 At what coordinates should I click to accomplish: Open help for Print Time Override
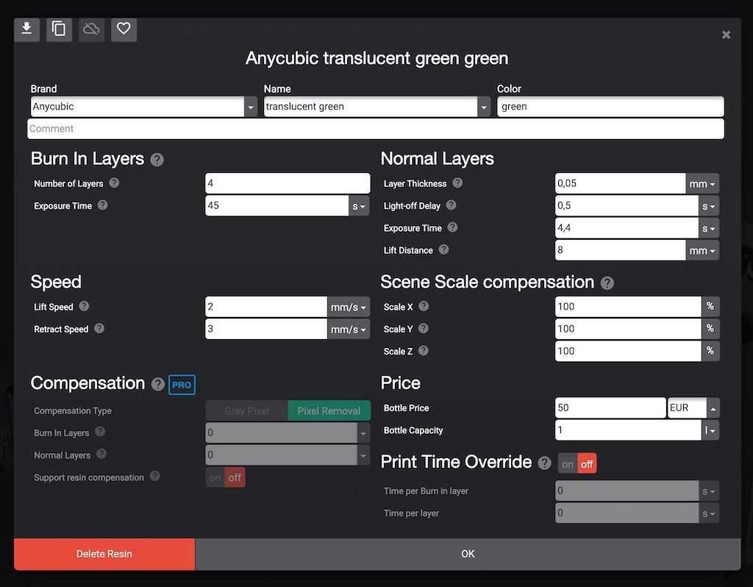click(x=544, y=463)
